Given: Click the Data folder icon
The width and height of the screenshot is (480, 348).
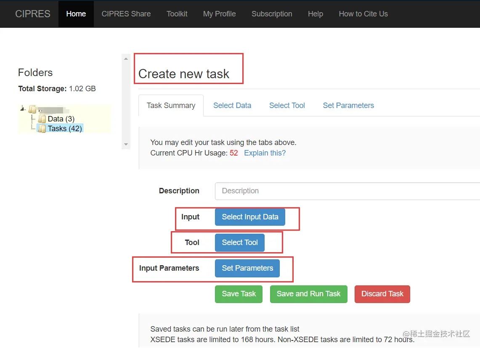Looking at the screenshot, I should click(x=42, y=119).
